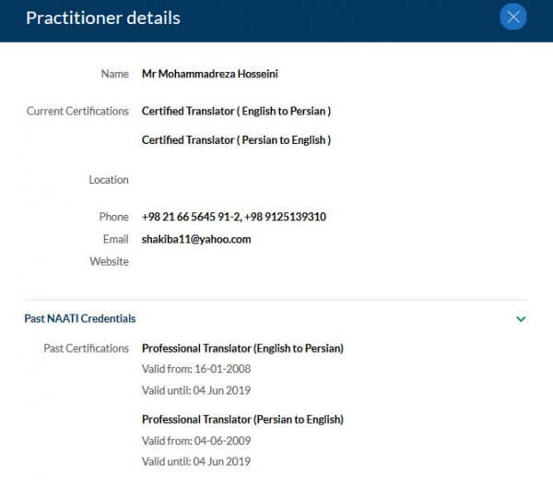The image size is (553, 501).
Task: Click the Practitioner details title
Action: click(103, 18)
